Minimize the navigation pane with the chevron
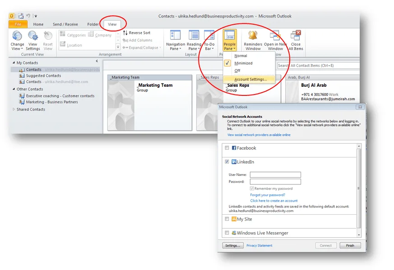The image size is (394, 270). click(97, 61)
